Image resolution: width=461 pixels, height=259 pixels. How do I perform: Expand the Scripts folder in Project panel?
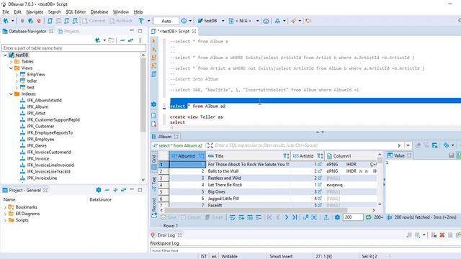[x=5, y=220]
